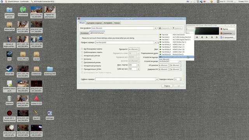Click backward transport button in JACK window

[x=202, y=37]
